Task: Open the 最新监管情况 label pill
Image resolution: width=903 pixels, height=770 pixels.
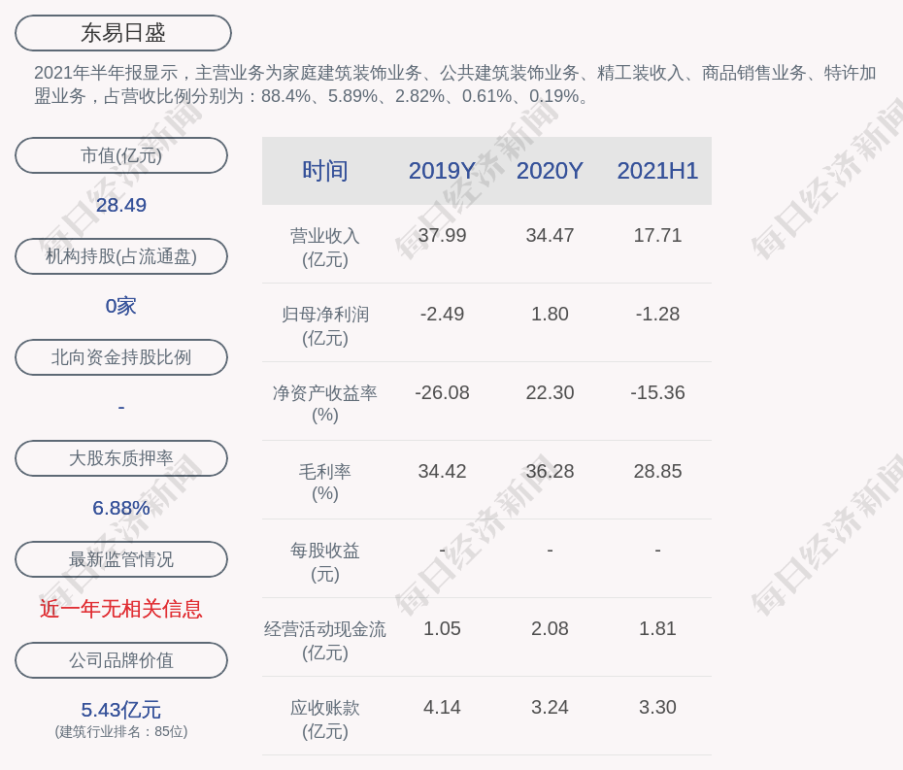Action: [x=121, y=559]
